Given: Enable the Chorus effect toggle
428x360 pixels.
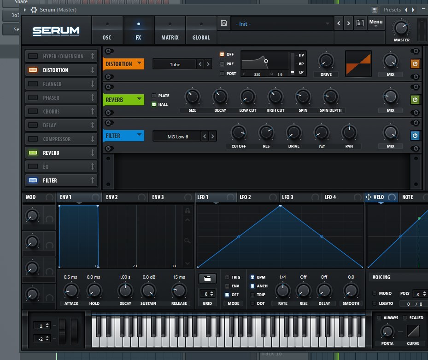Looking at the screenshot, I should coord(33,111).
